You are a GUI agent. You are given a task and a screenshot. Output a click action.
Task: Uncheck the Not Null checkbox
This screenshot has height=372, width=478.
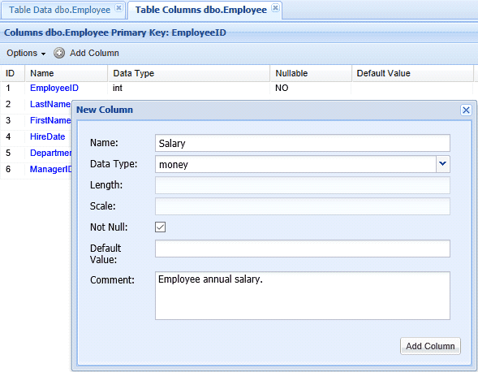(161, 227)
